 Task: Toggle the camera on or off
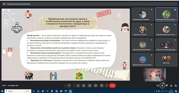(78, 86)
